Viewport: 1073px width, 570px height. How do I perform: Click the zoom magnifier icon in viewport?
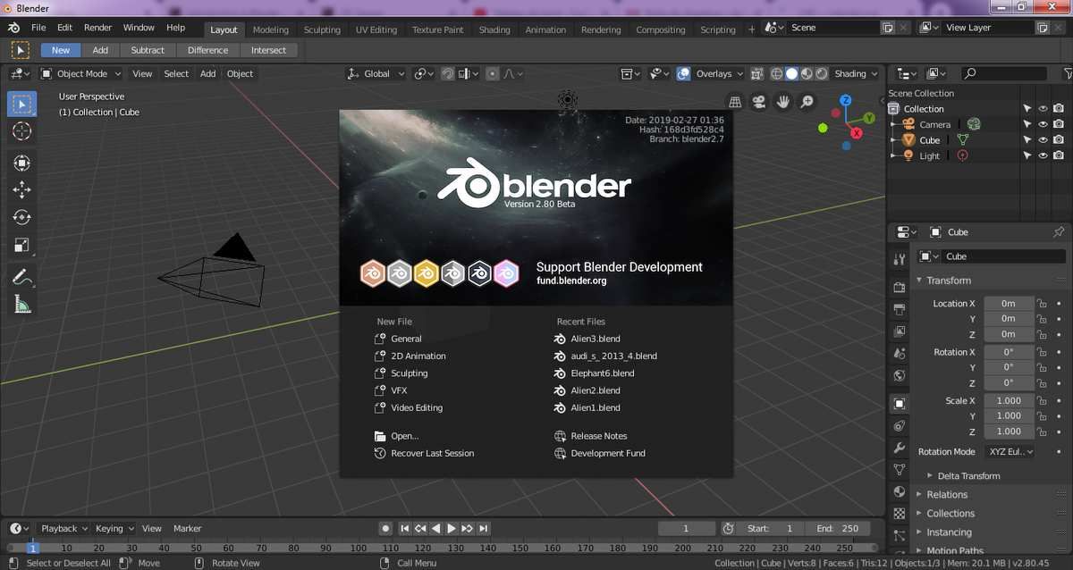click(807, 102)
